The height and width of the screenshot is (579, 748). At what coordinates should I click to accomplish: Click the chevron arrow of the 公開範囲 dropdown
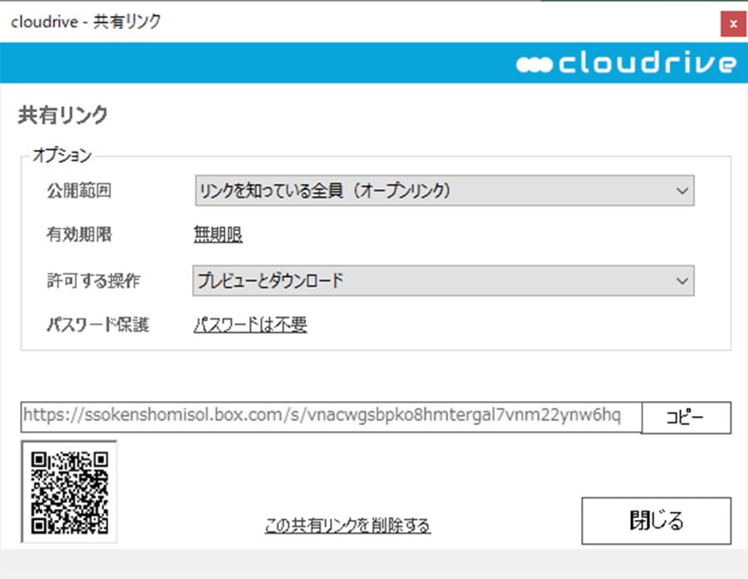(682, 191)
